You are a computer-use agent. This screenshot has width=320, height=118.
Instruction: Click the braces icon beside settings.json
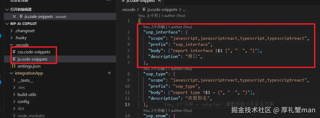point(14,66)
